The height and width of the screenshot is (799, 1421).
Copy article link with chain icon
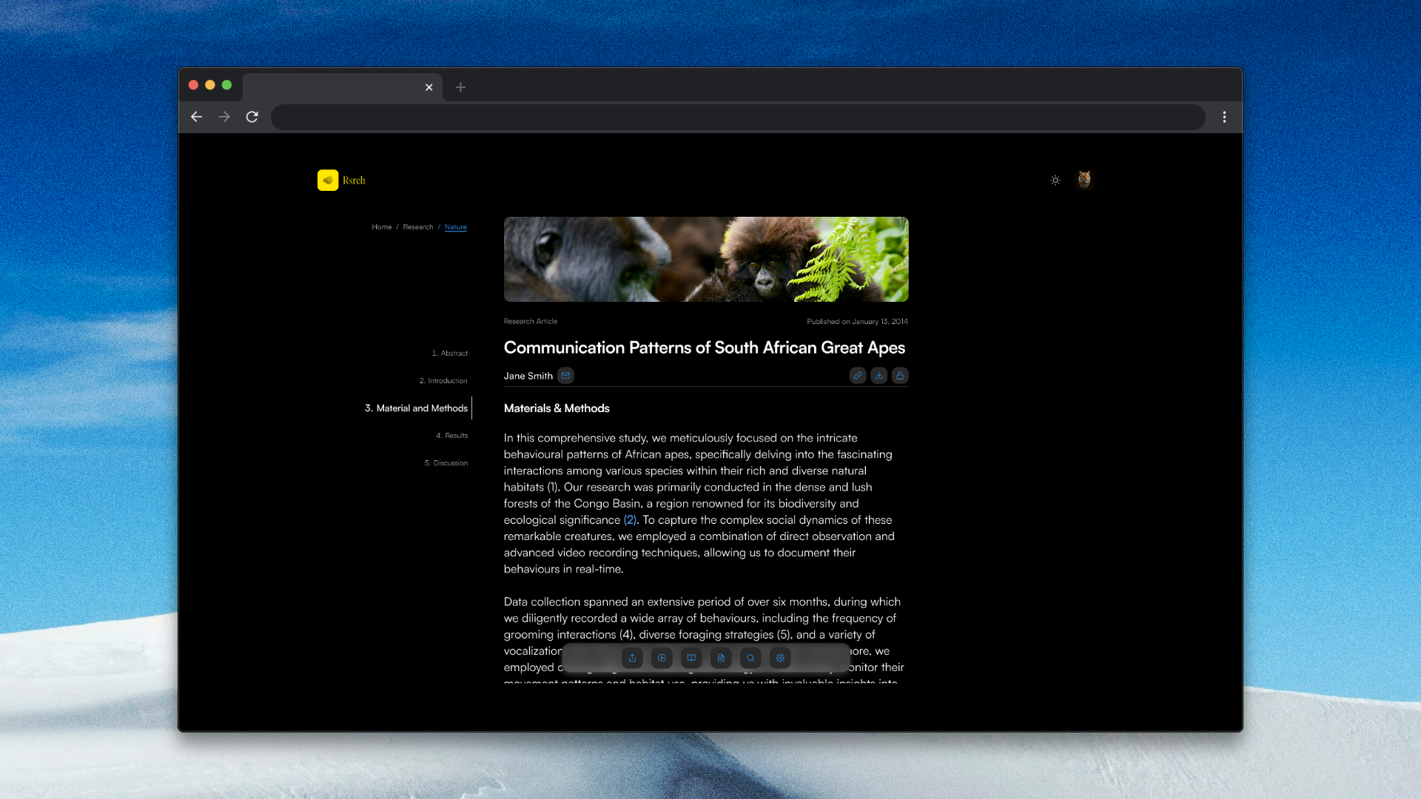pos(857,376)
